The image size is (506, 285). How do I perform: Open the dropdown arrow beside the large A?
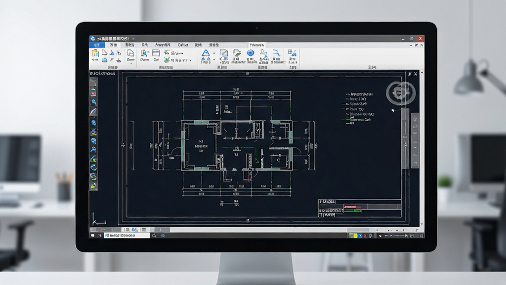click(214, 53)
